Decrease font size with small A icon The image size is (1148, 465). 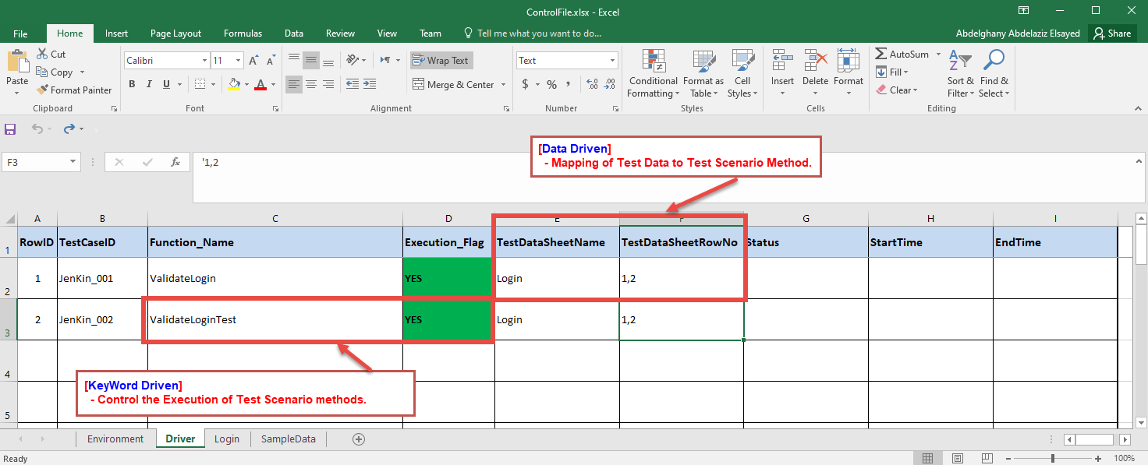[x=270, y=61]
